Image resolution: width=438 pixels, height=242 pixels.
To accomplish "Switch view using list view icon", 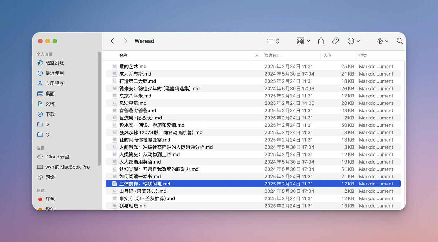I will 273,41.
